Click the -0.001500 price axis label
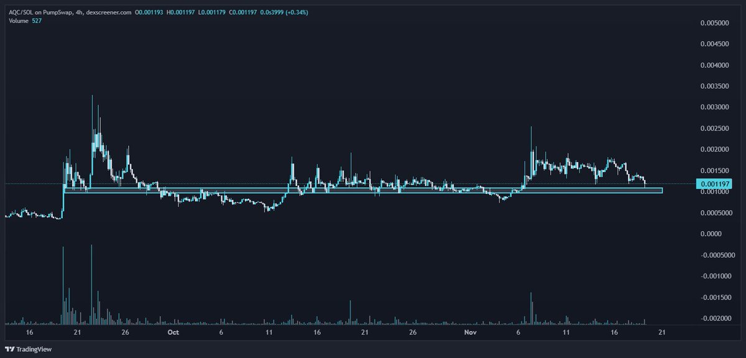This screenshot has height=358, width=746. point(717,297)
